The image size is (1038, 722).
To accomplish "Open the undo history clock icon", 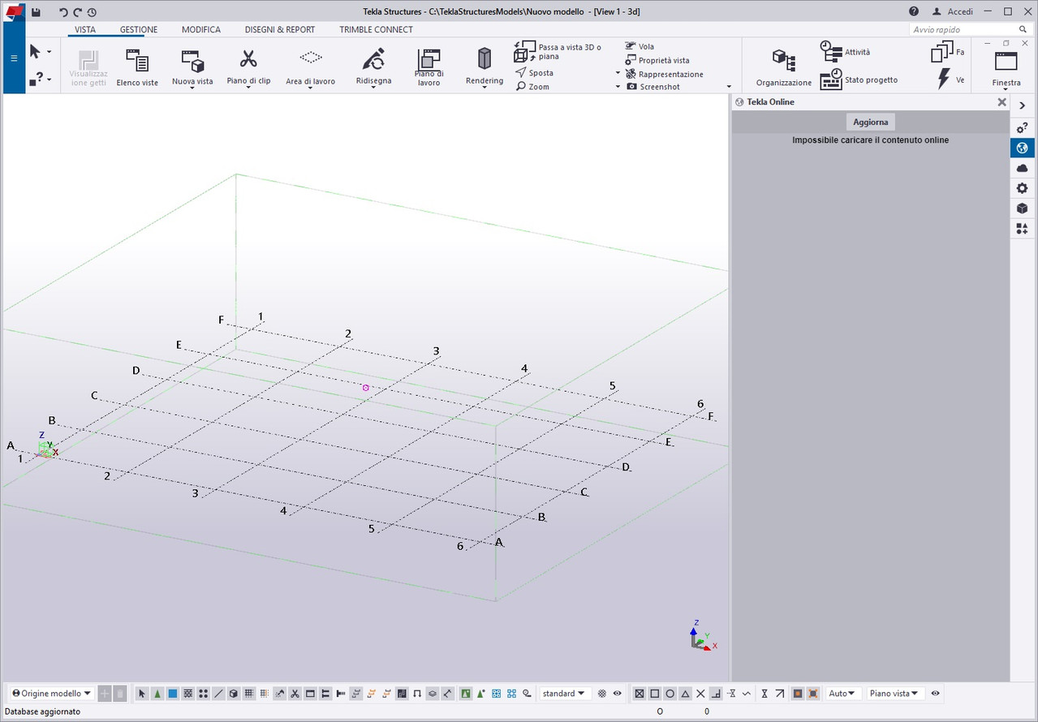I will 92,12.
